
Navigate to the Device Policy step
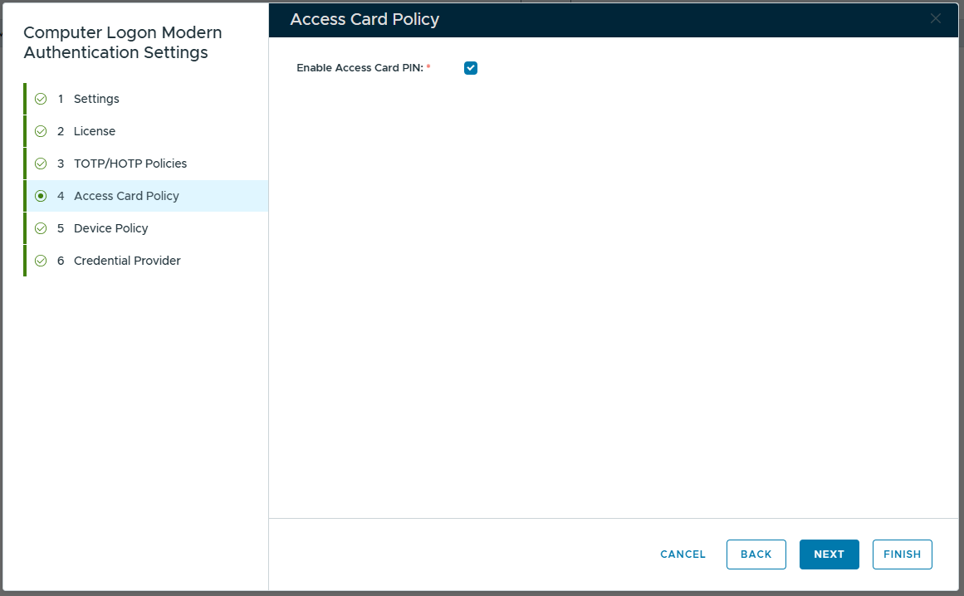110,228
